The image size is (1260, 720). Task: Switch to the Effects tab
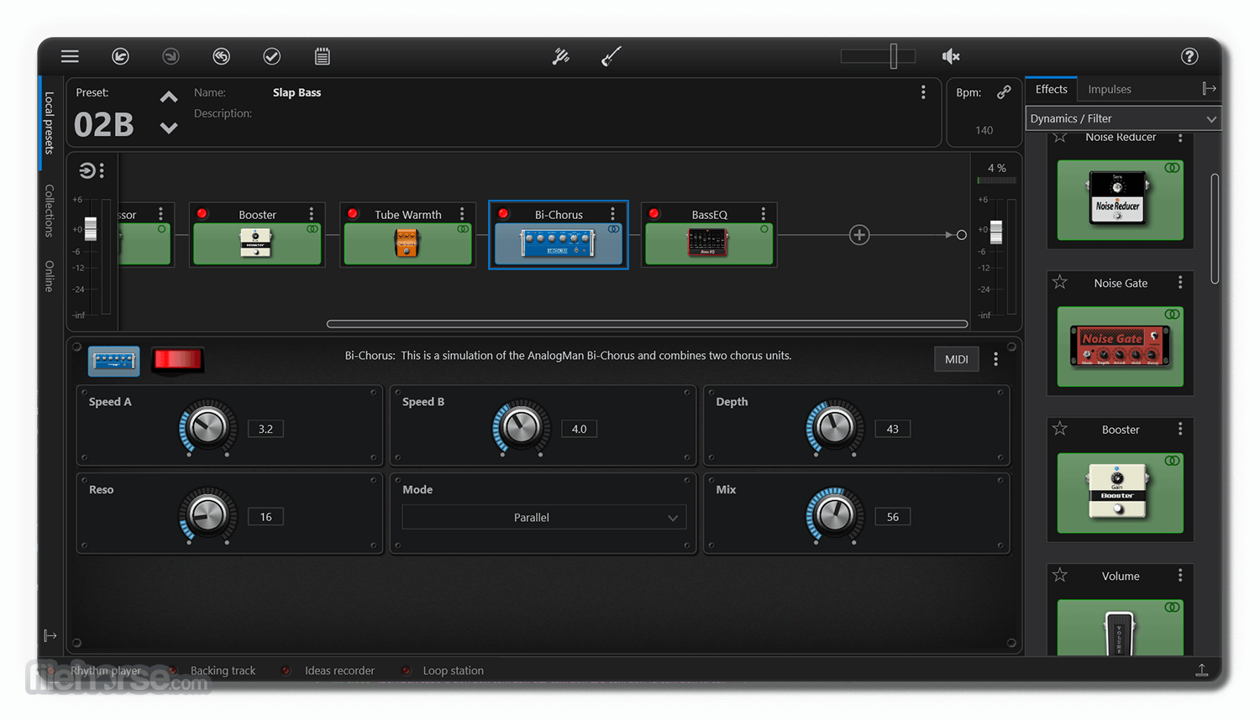coord(1051,89)
